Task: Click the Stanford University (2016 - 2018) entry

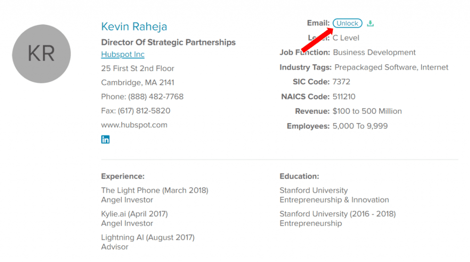Action: click(337, 218)
